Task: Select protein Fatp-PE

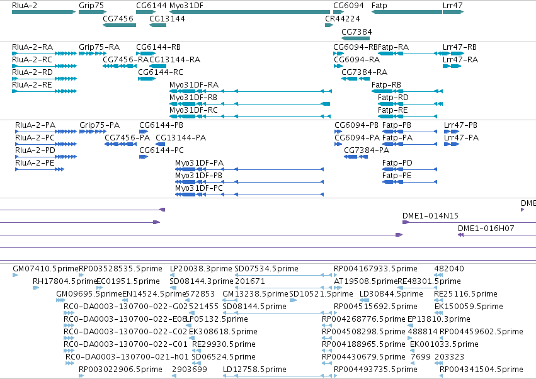Action: 409,182
